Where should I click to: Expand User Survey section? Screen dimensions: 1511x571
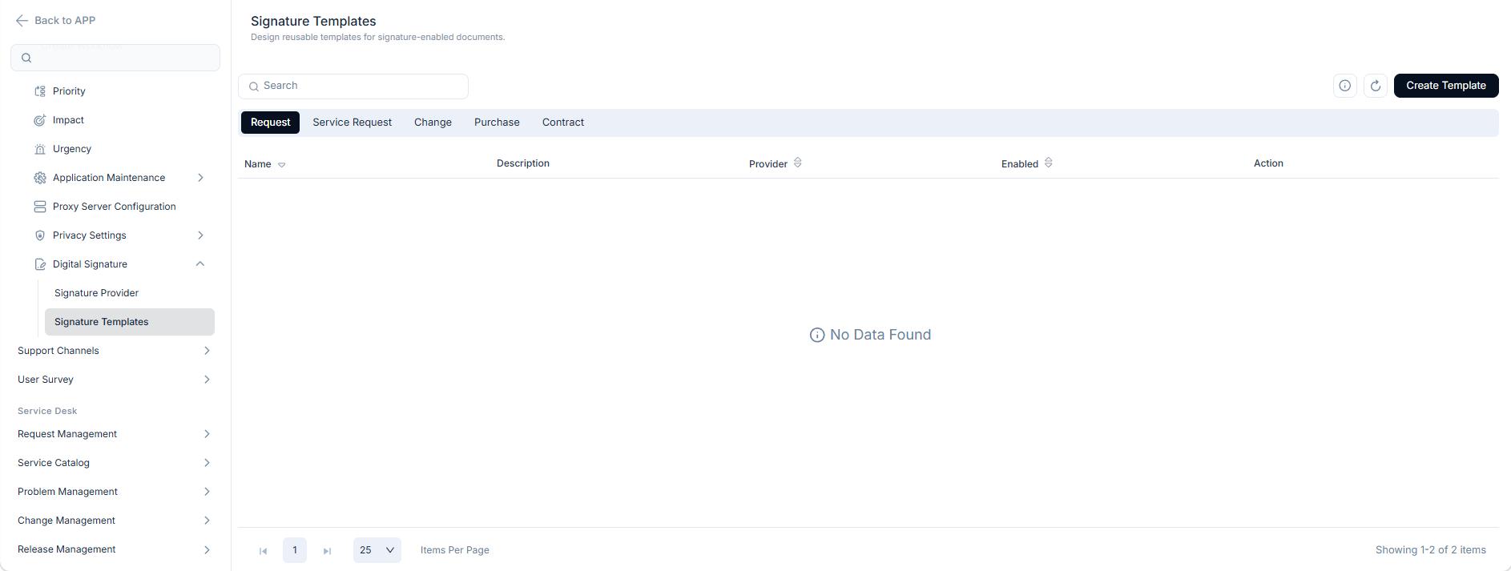[x=207, y=380]
